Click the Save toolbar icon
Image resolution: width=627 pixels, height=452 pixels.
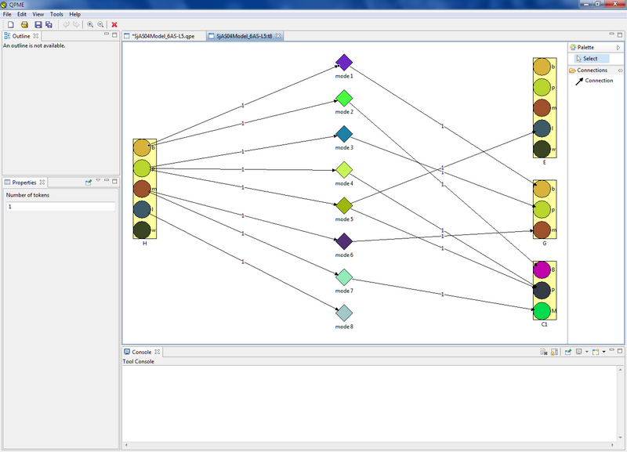tap(37, 25)
